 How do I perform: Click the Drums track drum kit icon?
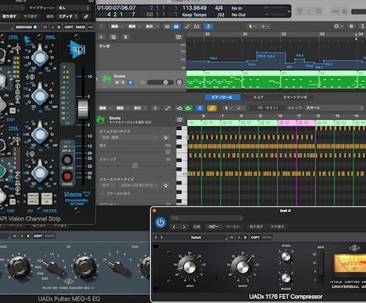click(107, 79)
